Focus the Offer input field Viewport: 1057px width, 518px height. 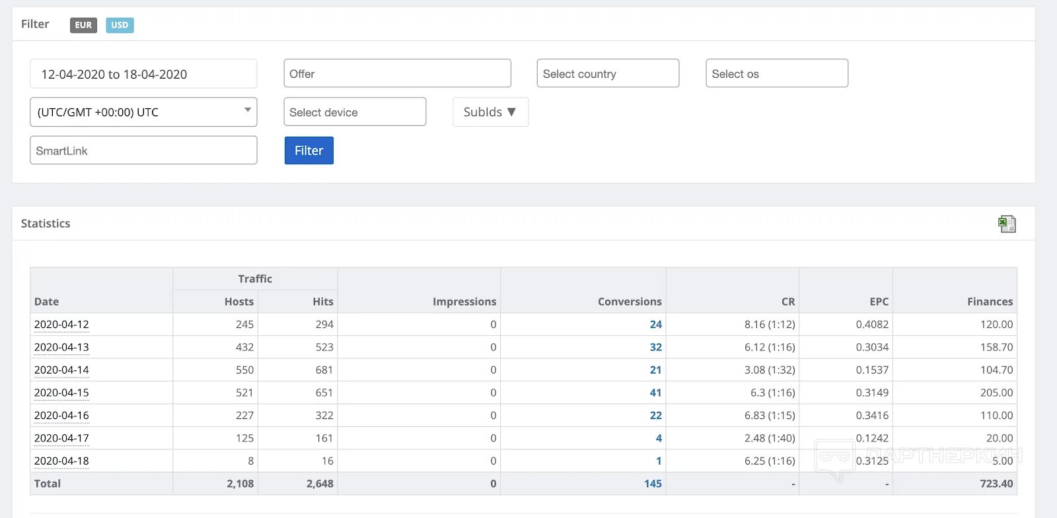(x=397, y=74)
